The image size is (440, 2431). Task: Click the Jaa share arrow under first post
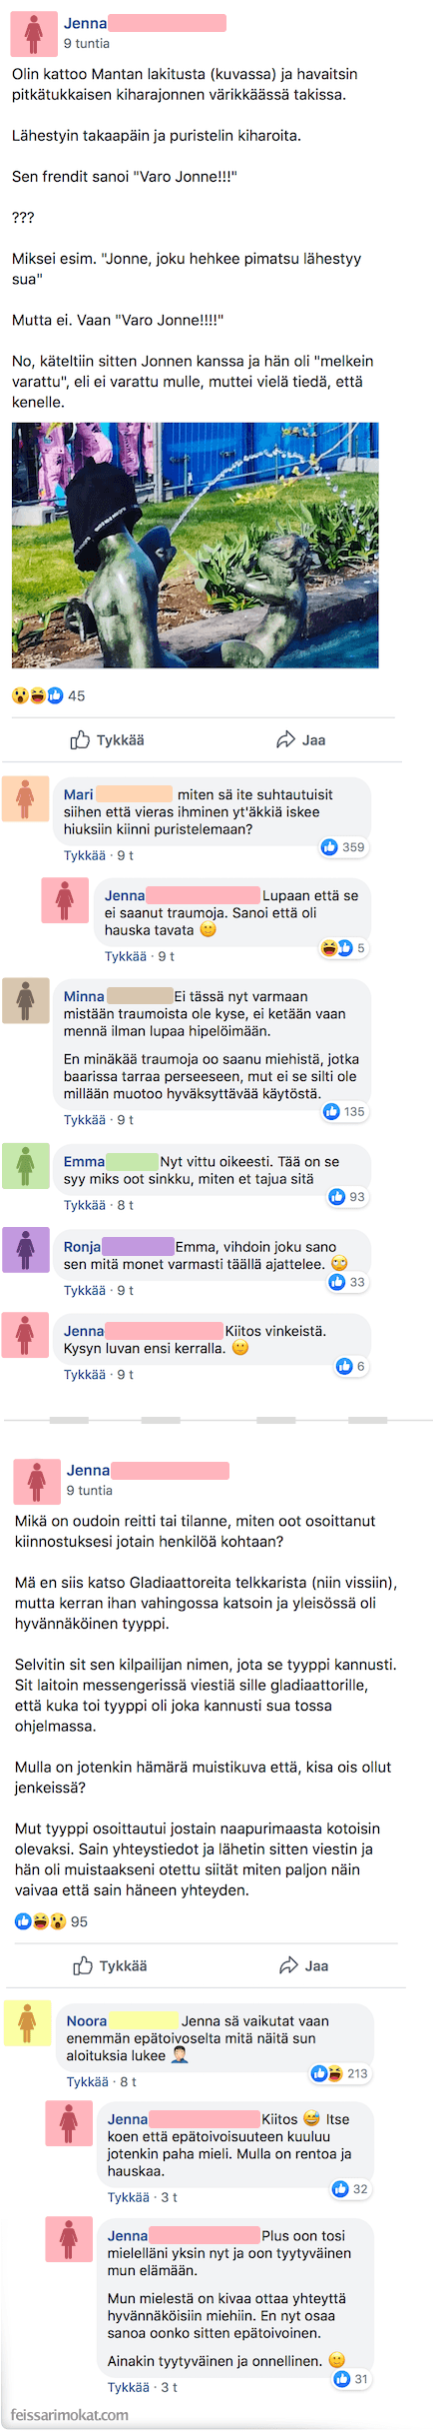pyautogui.click(x=285, y=740)
